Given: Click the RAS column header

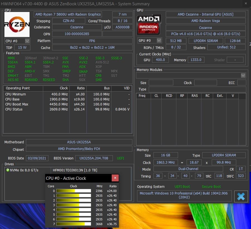Looking at the screenshot, I should (194, 96).
